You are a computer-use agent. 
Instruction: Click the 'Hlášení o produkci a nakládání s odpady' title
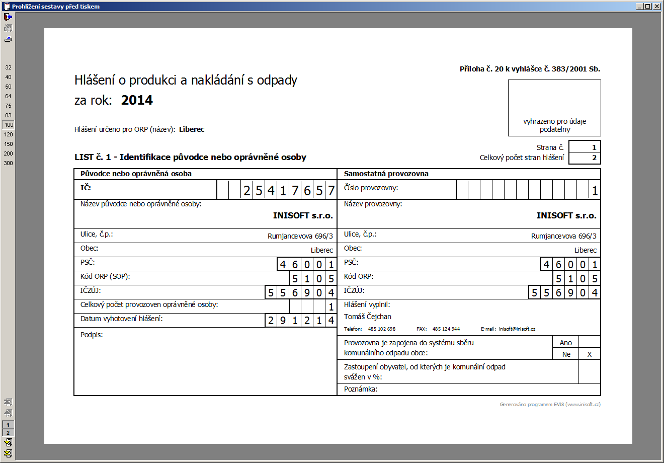click(186, 80)
